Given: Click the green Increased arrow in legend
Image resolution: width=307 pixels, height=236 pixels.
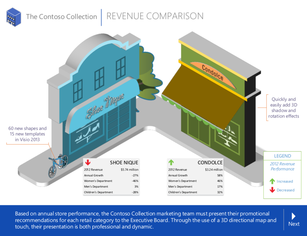Looking at the screenshot, I should (272, 181).
